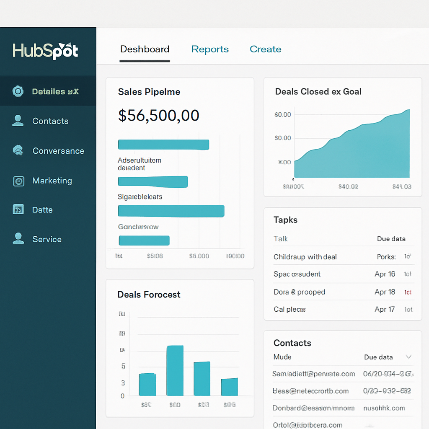Image resolution: width=429 pixels, height=429 pixels.
Task: Select the Adserultuitom deiadent pipeline bar
Action: (x=163, y=145)
